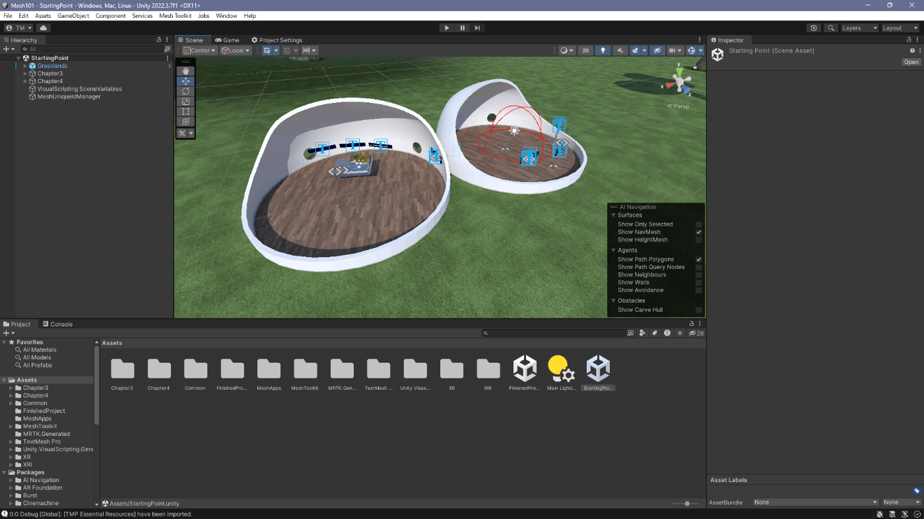The width and height of the screenshot is (924, 519).
Task: Enable Show Carve Hull checkbox
Action: tap(698, 310)
